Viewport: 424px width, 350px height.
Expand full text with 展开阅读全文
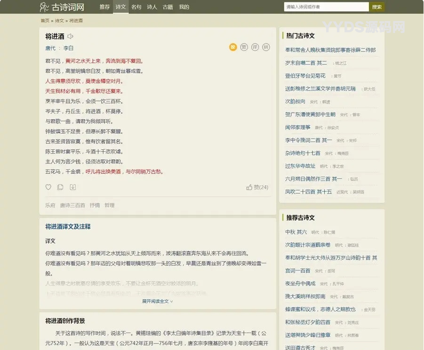pos(158,301)
